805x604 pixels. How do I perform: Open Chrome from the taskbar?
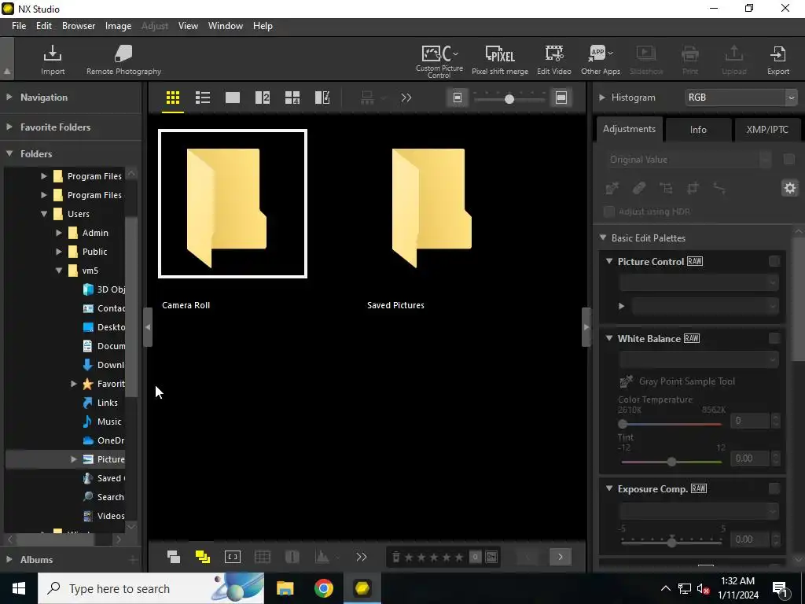coord(323,588)
